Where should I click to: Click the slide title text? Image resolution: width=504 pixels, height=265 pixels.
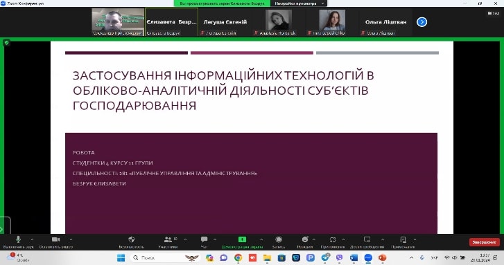pos(223,91)
